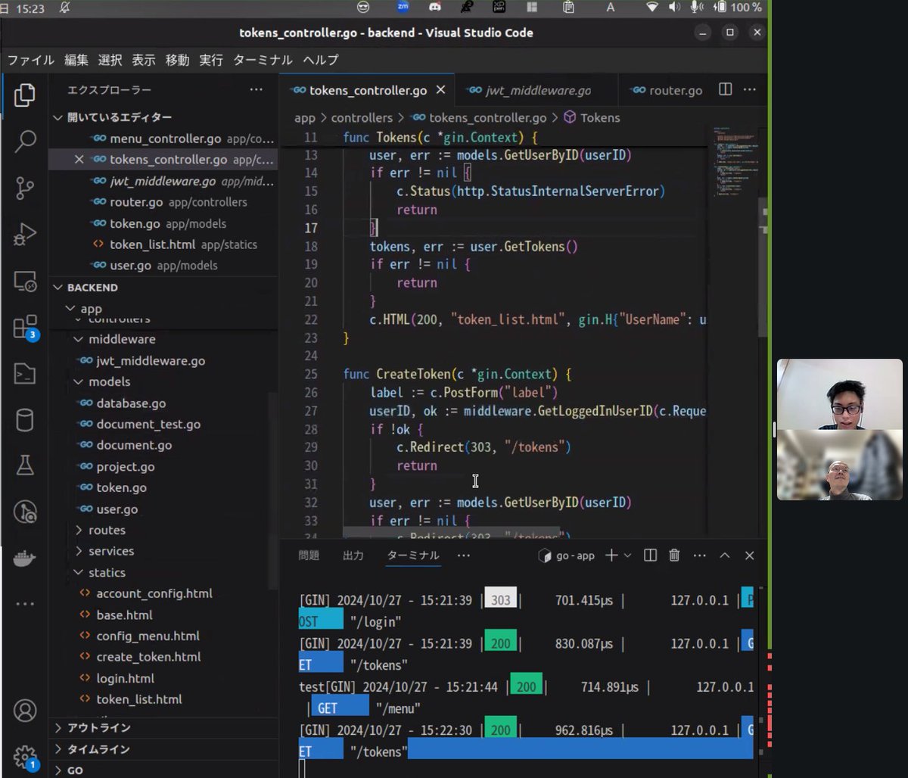Close tokens_controller.go in open editors list
This screenshot has width=908, height=778.
click(79, 160)
